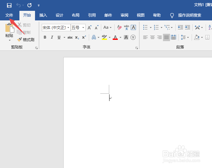Switch to the 邮件 tab
The height and width of the screenshot is (168, 212).
108,15
